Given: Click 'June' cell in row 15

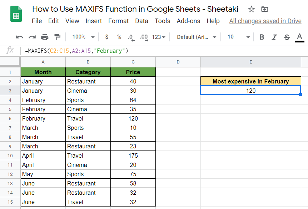Looking at the screenshot, I should pos(43,202).
